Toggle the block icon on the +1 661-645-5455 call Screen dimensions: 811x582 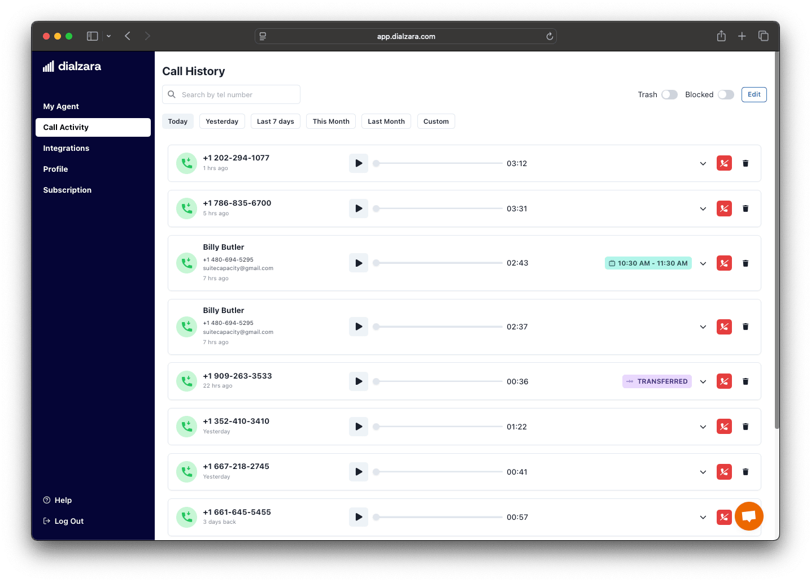[x=724, y=516]
